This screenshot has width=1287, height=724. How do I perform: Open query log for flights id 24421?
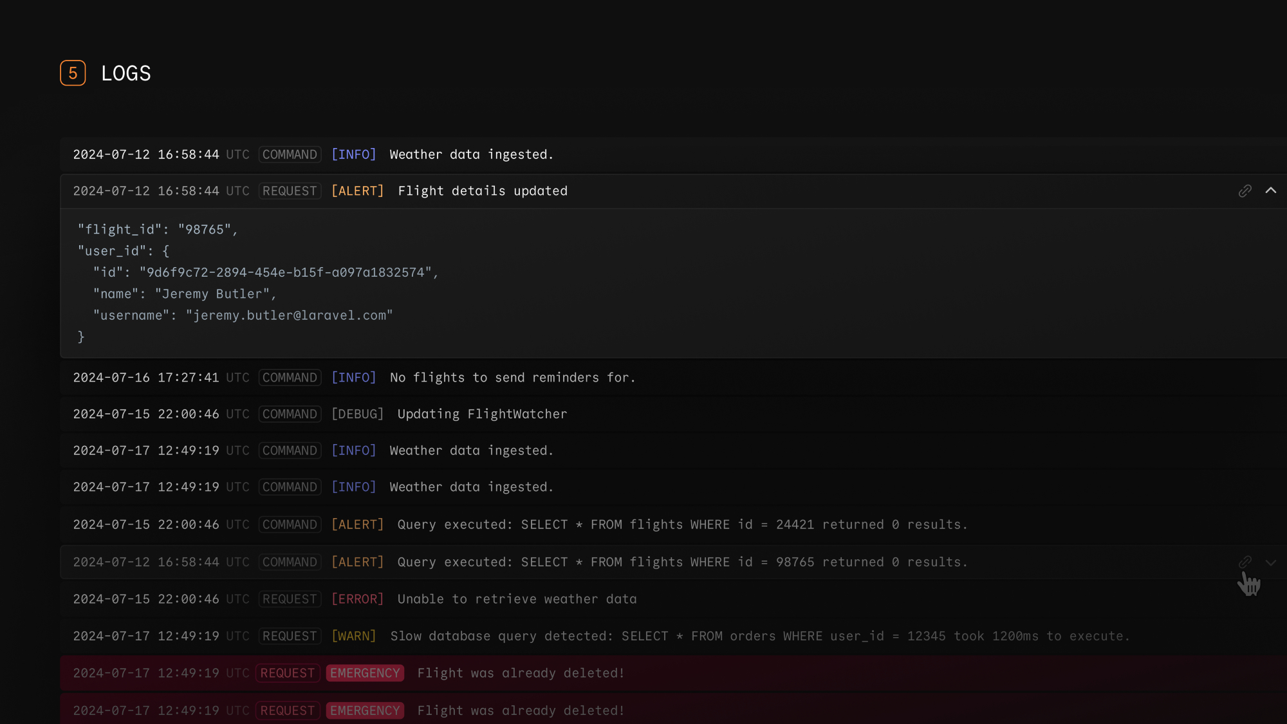coord(682,524)
